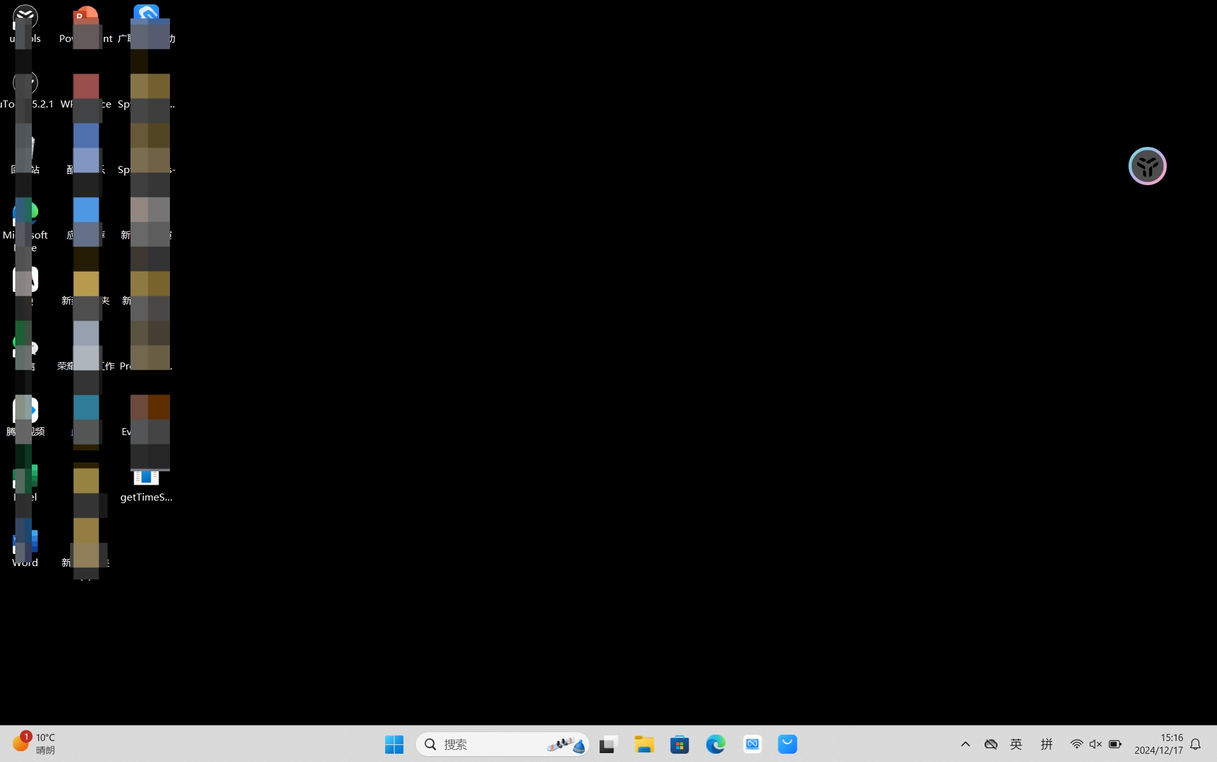The width and height of the screenshot is (1217, 762).
Task: Click the white laptop infinity taskbar icon
Action: pos(752,744)
